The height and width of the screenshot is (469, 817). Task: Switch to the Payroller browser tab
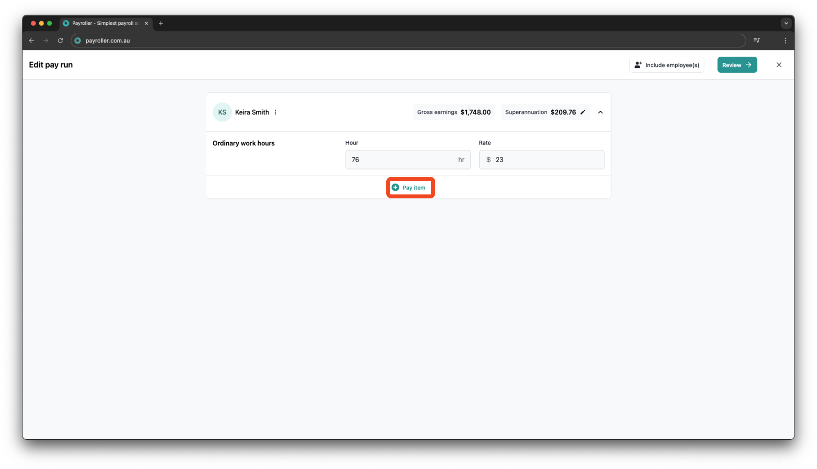coord(103,23)
